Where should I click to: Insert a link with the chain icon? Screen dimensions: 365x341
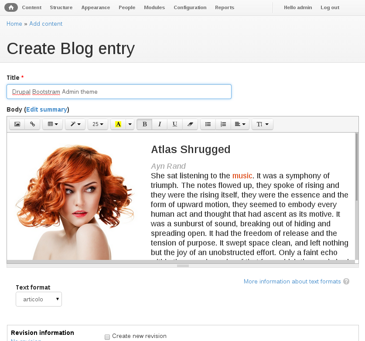pos(32,124)
